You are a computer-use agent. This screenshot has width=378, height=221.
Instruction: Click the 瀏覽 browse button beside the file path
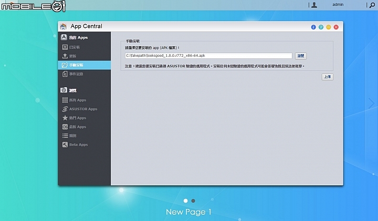click(301, 56)
